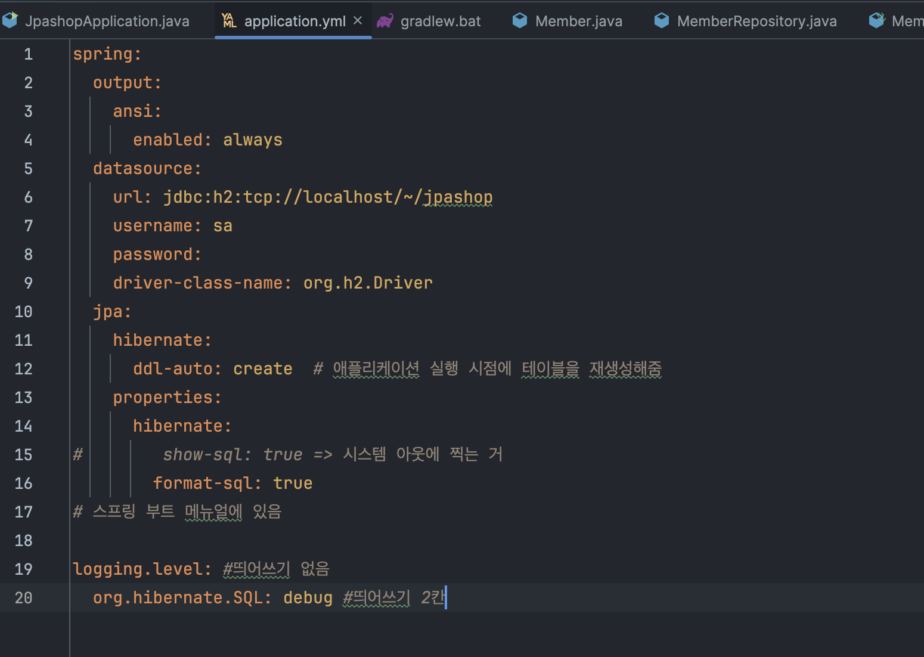The height and width of the screenshot is (657, 924).
Task: Click the 'sa' username value
Action: [x=223, y=226]
